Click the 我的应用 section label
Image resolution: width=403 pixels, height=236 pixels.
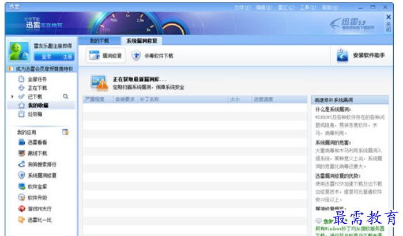27,132
